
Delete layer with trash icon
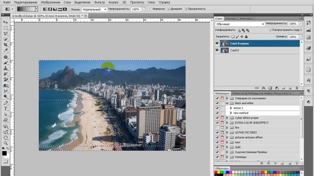pyautogui.click(x=296, y=88)
